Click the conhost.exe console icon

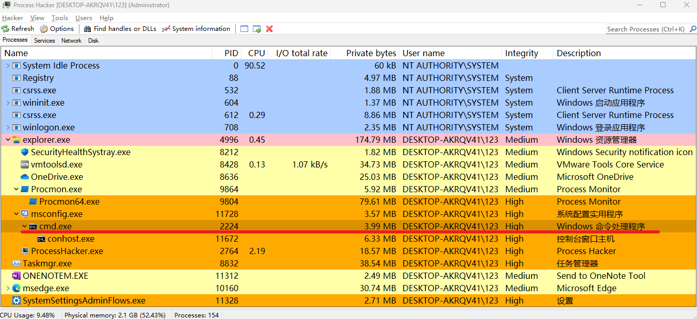click(x=41, y=239)
